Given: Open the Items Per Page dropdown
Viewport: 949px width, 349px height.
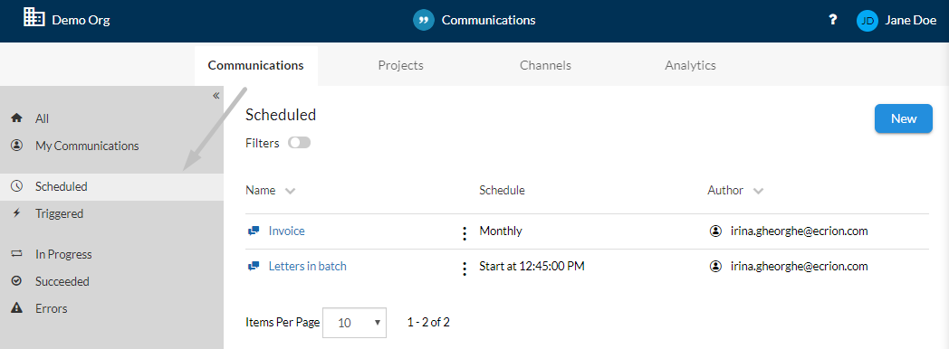Looking at the screenshot, I should pos(355,323).
